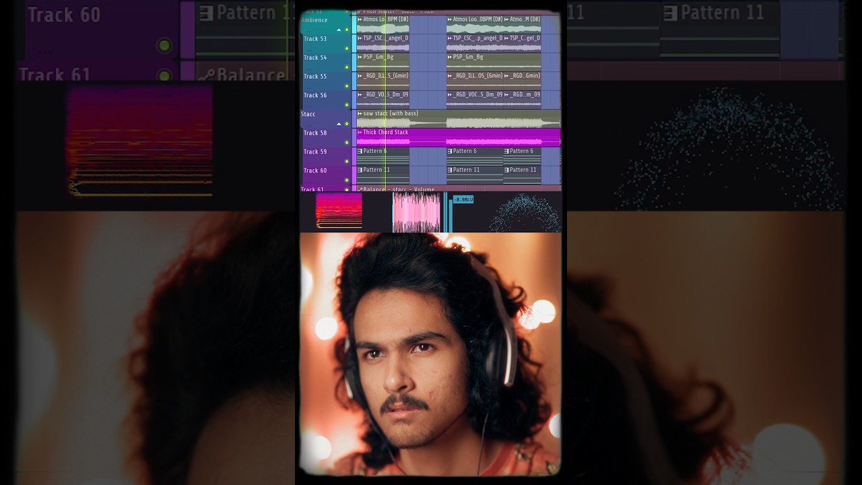Click pattern icon of first Pattern 11 clip
The width and height of the screenshot is (862, 485).
(x=360, y=170)
